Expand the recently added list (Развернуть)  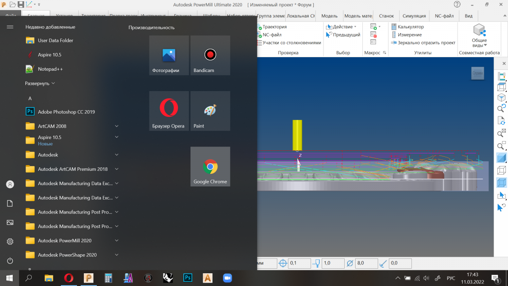pos(40,83)
